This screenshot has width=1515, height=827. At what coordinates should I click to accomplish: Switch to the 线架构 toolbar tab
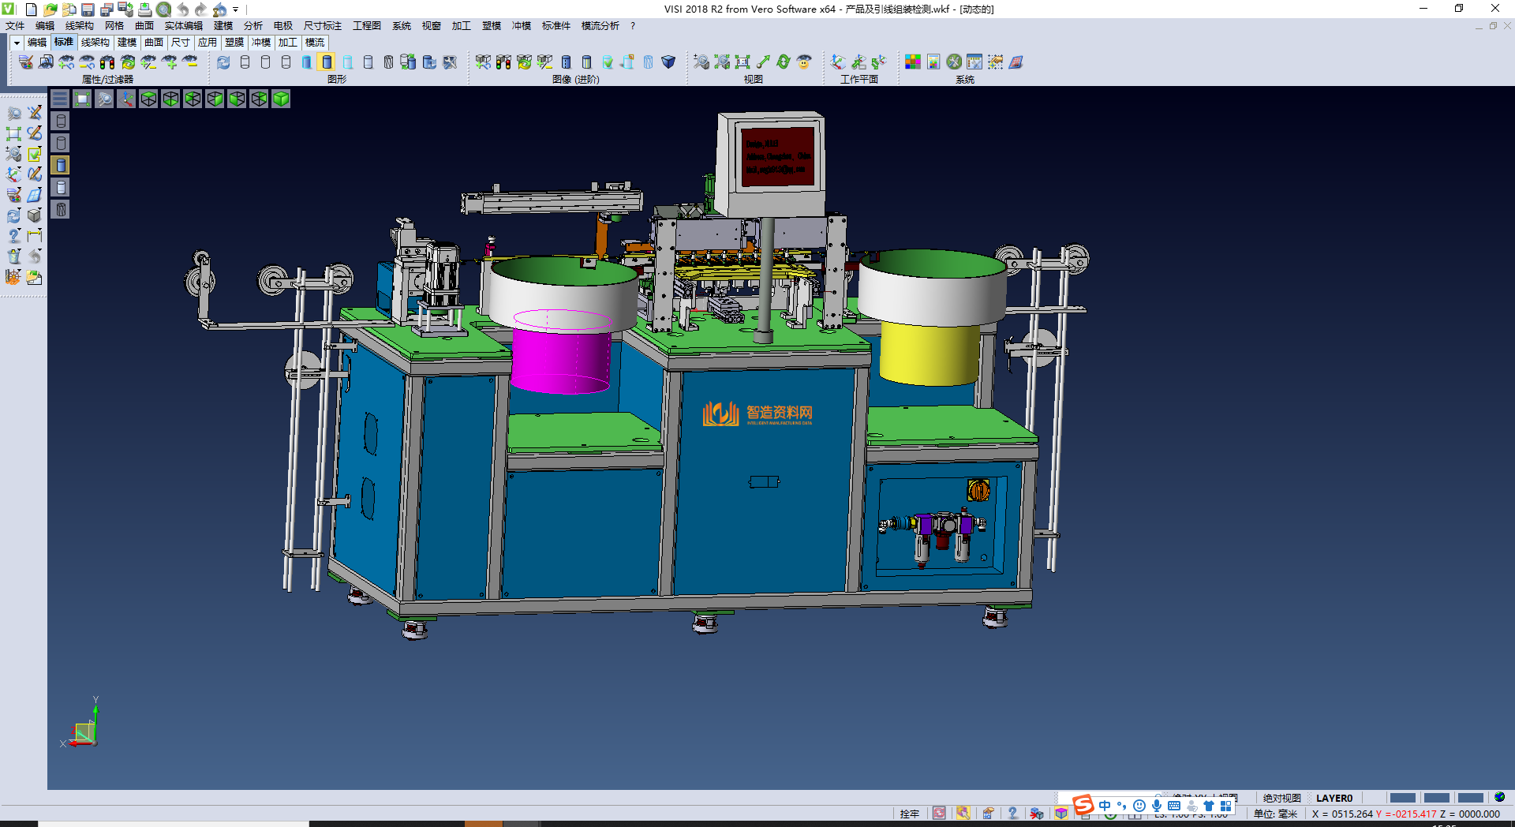95,43
